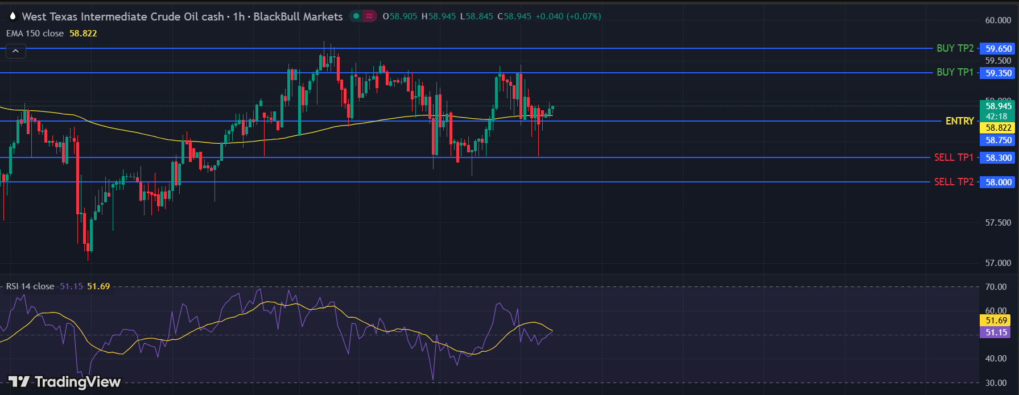Viewport: 1019px width, 395px height.
Task: Click the 58.000 price axis tag
Action: pos(998,182)
